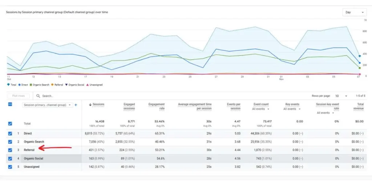Click the Plot rows button
This screenshot has height=186, width=372.
[x=18, y=96]
